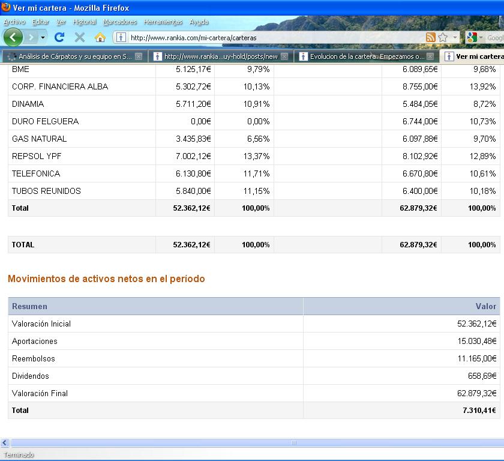Click the Forward navigation arrow

tap(31, 37)
